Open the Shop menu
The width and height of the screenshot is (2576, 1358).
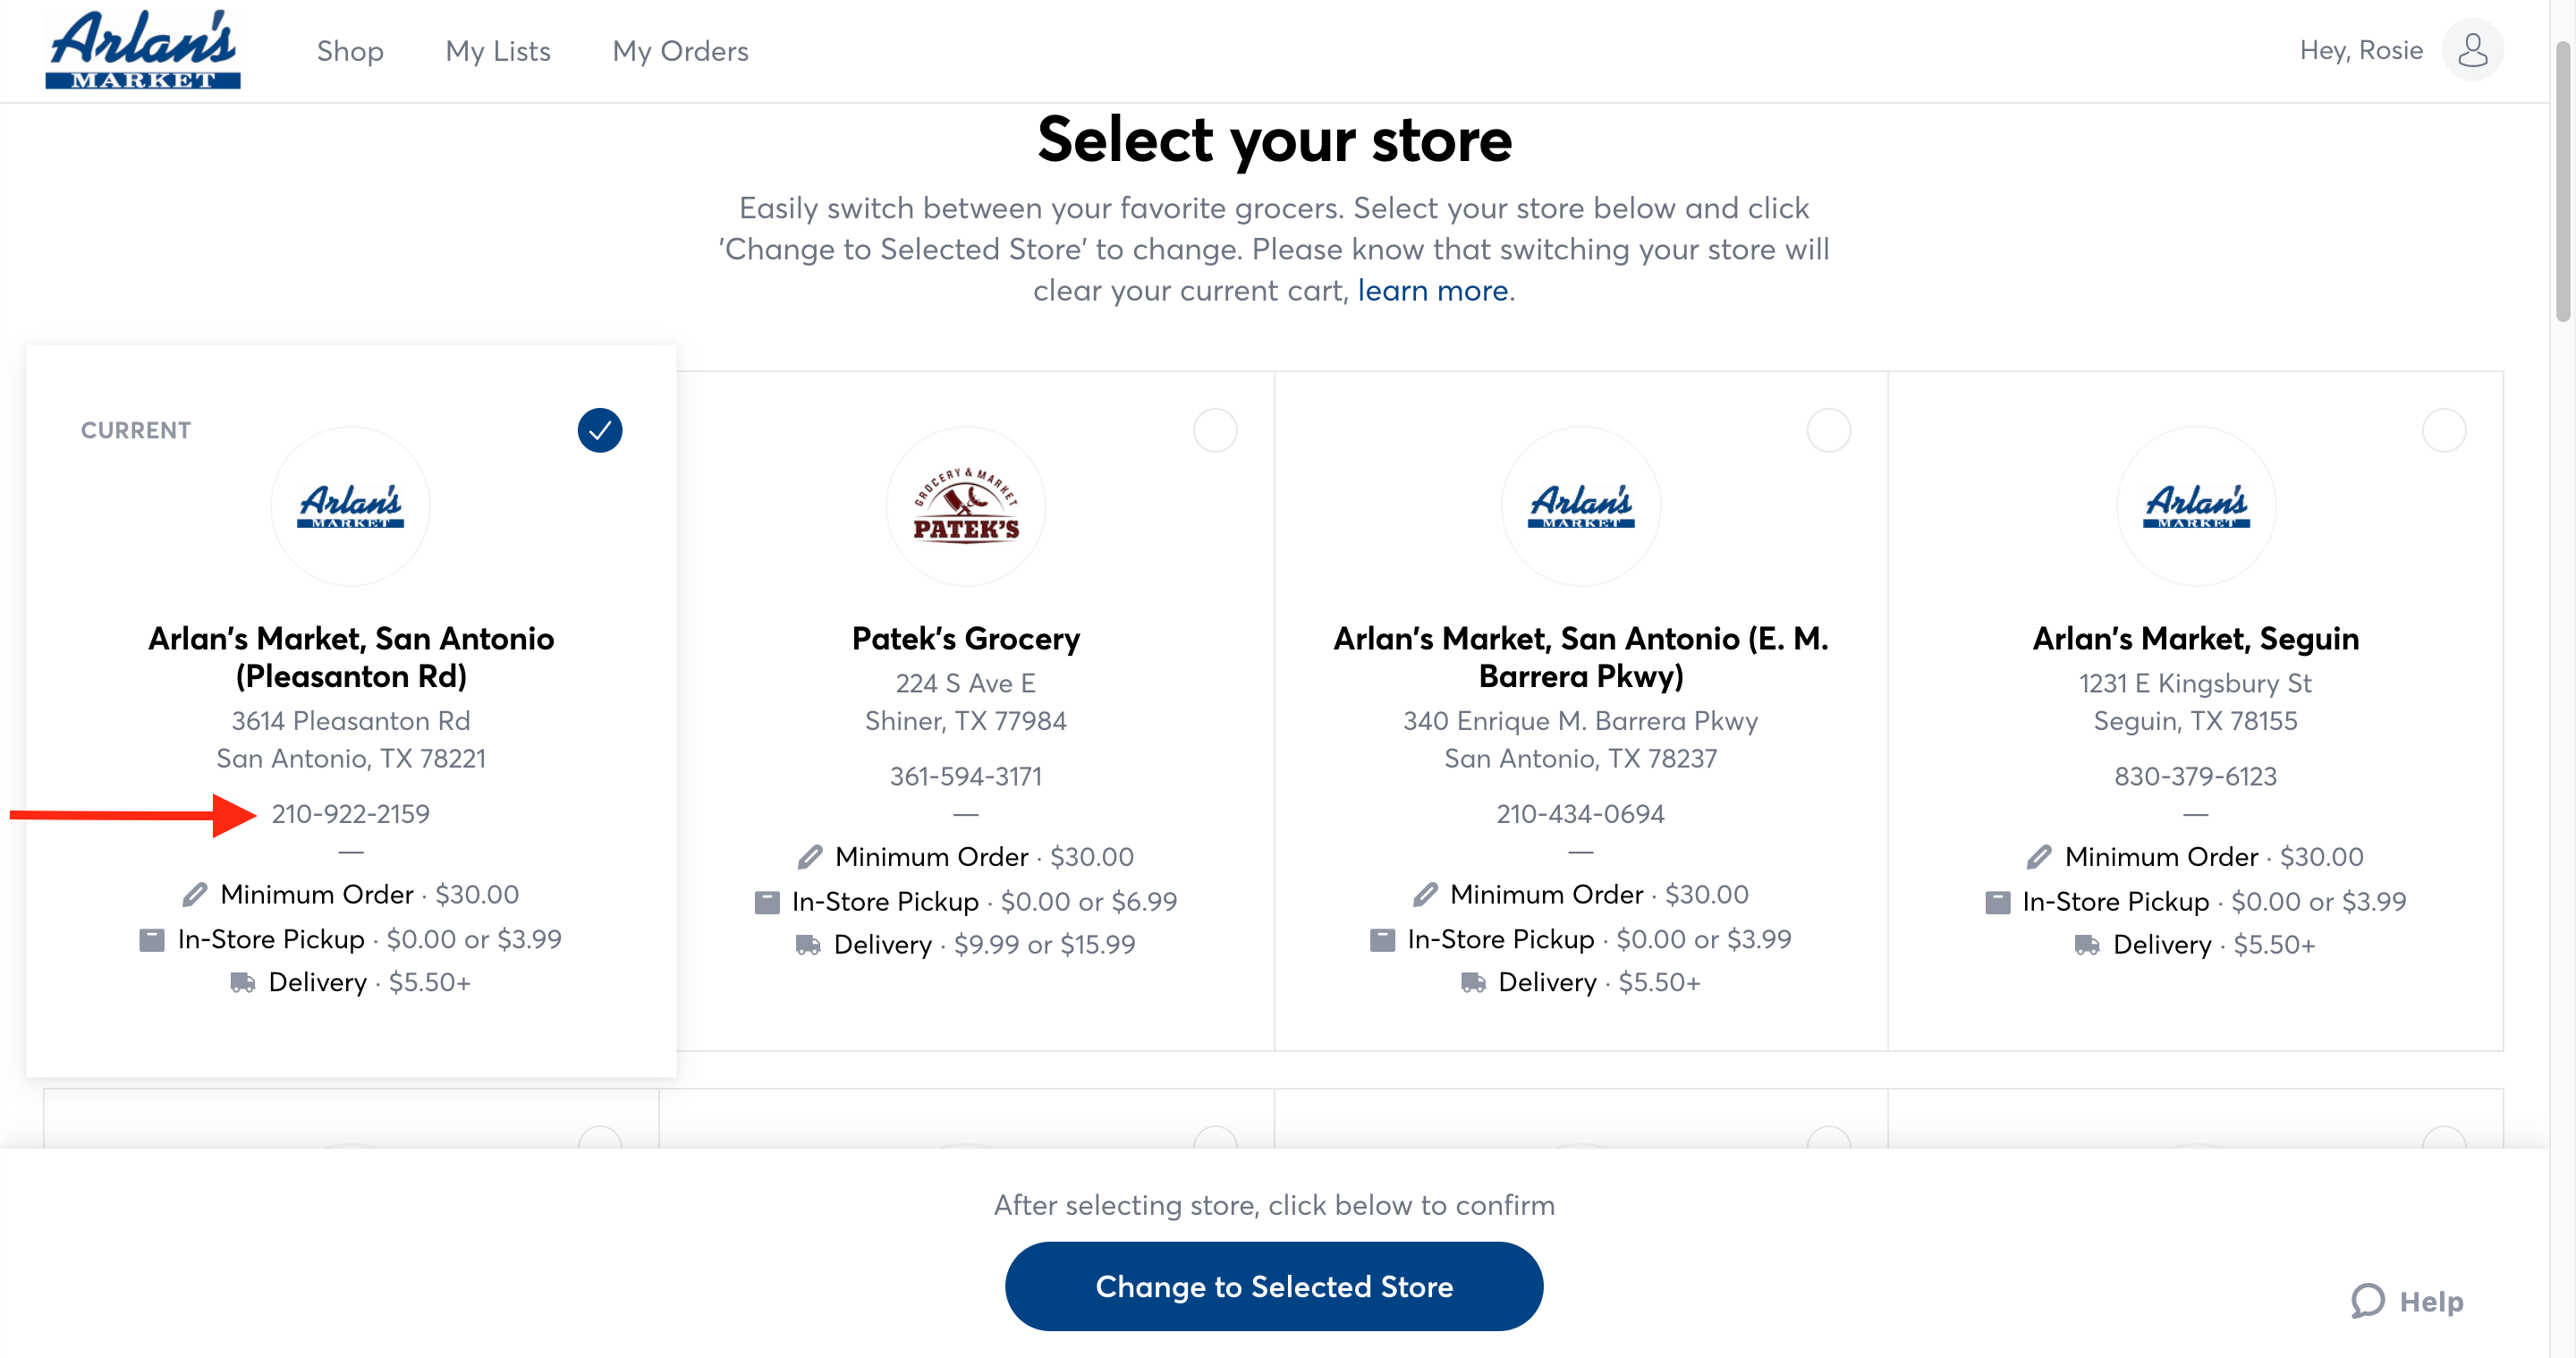(350, 51)
